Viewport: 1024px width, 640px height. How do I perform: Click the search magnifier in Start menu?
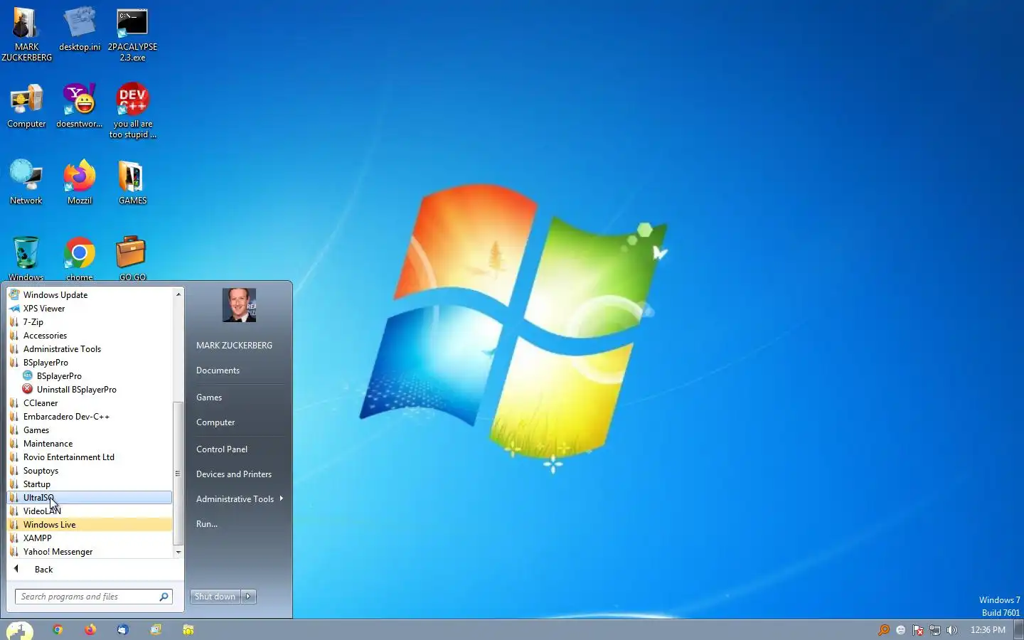[x=164, y=597]
